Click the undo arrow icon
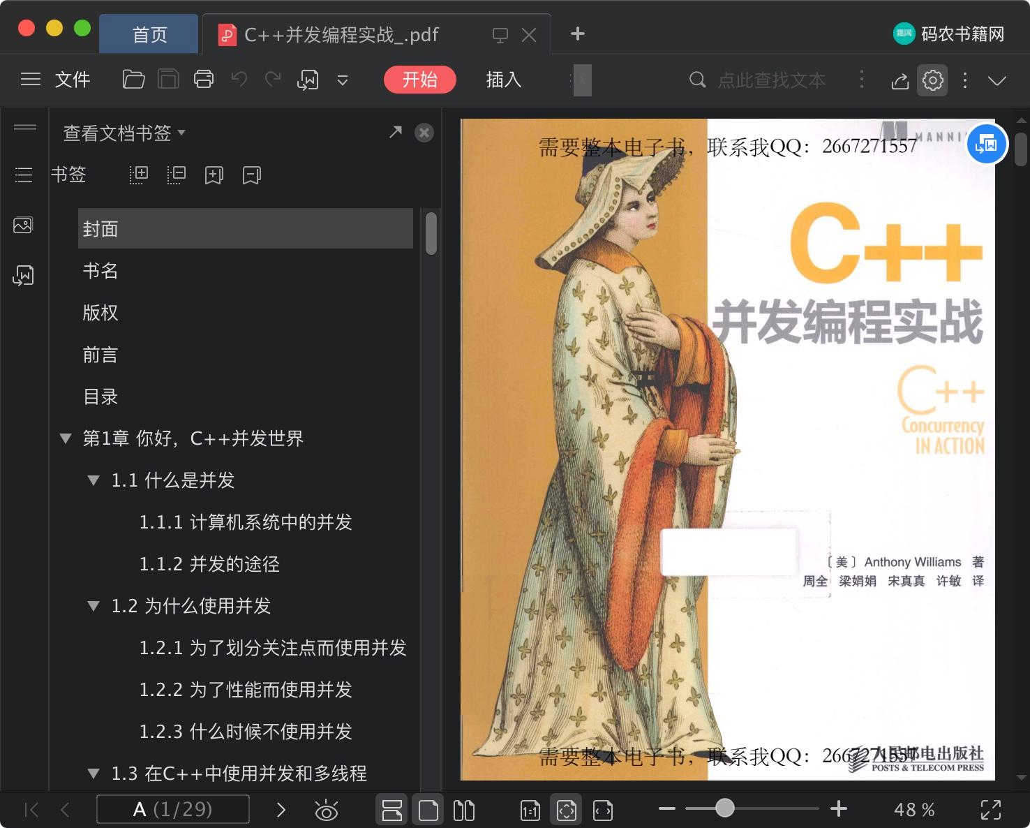This screenshot has width=1030, height=828. click(239, 79)
